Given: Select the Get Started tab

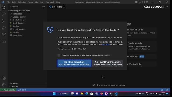Looking at the screenshot, I should point(57,7).
